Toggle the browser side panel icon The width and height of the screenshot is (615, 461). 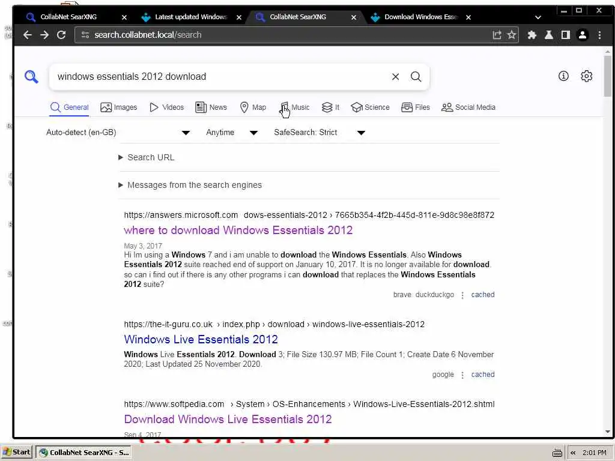point(566,35)
